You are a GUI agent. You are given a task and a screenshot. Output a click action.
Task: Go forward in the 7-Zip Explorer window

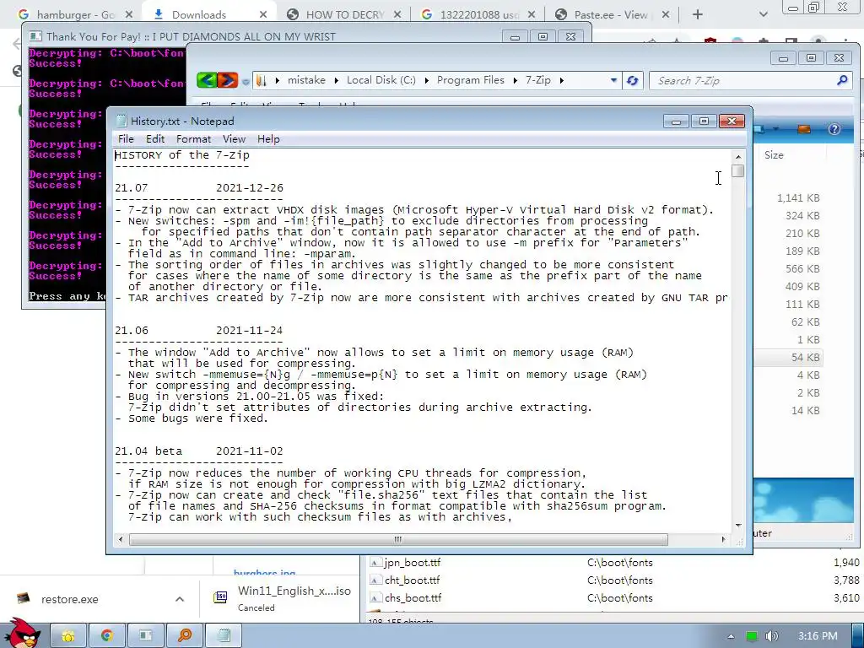click(228, 80)
